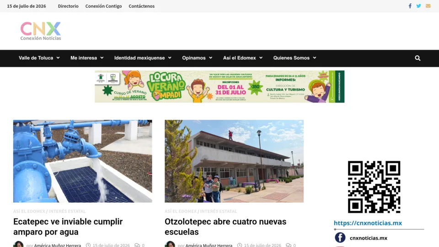Open the blue water valve article image
The height and width of the screenshot is (247, 439).
pyautogui.click(x=83, y=161)
